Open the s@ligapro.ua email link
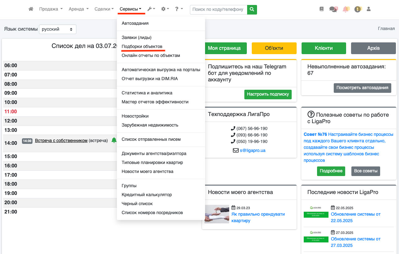This screenshot has width=399, height=254. 252,150
